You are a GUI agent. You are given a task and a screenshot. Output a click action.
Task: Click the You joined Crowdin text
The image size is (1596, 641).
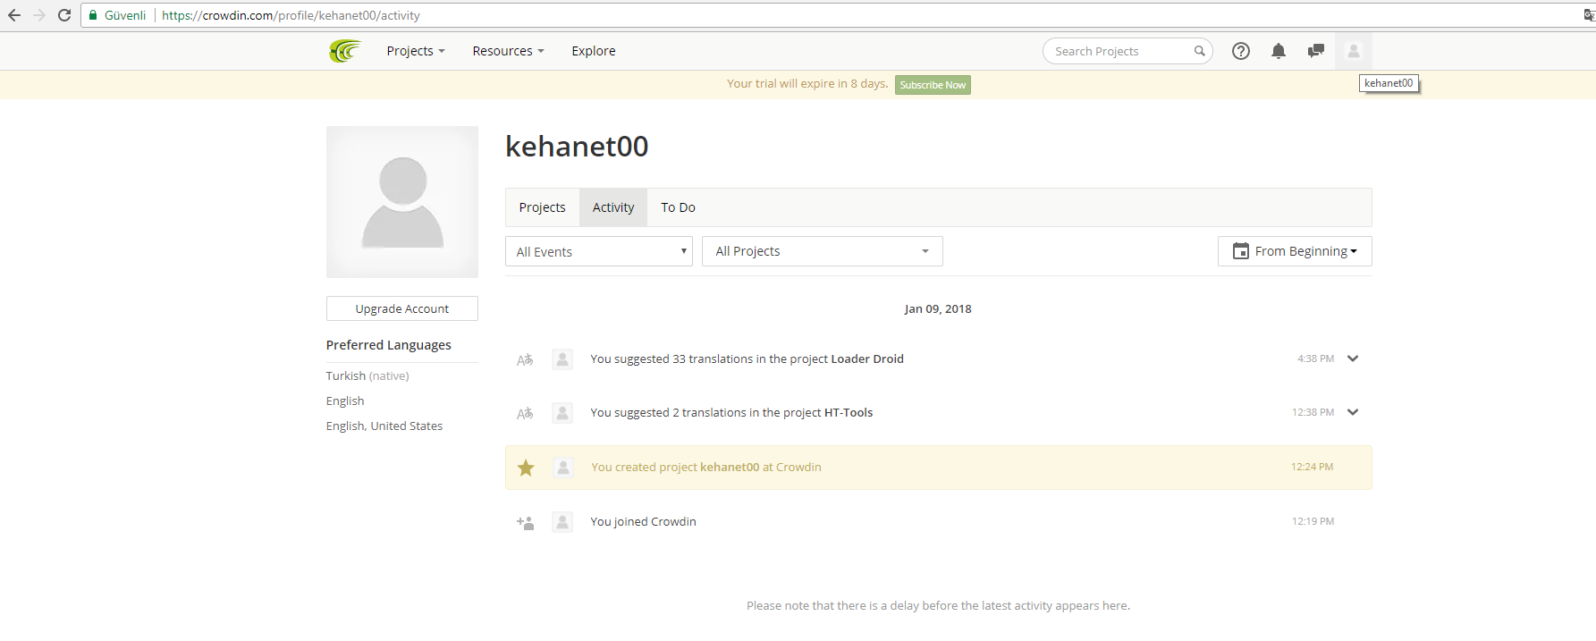[x=643, y=522]
